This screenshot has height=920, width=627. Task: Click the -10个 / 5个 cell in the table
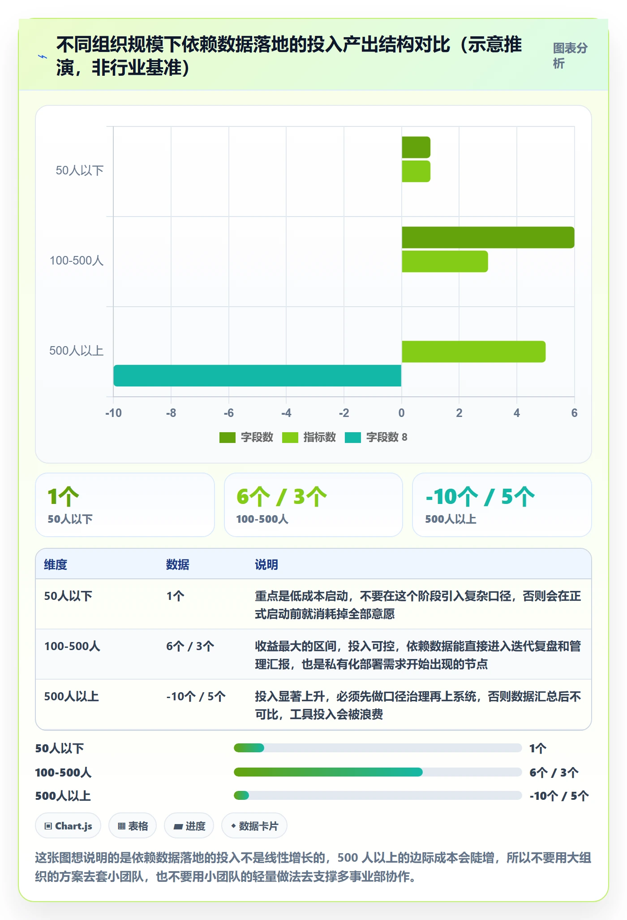(x=196, y=696)
